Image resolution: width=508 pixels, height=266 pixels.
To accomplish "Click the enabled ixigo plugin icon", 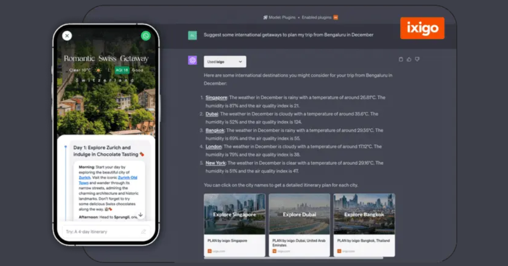I will tap(336, 18).
